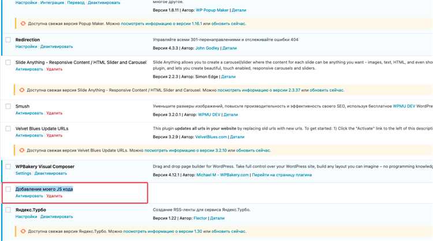Delete the Smush plugin
Viewport: 433px width, 241px height.
point(54,113)
